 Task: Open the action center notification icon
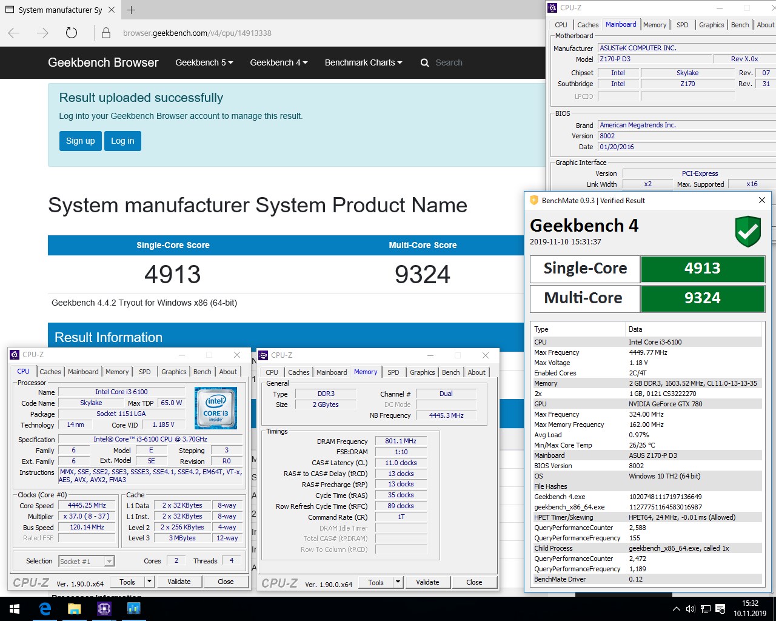pos(721,609)
